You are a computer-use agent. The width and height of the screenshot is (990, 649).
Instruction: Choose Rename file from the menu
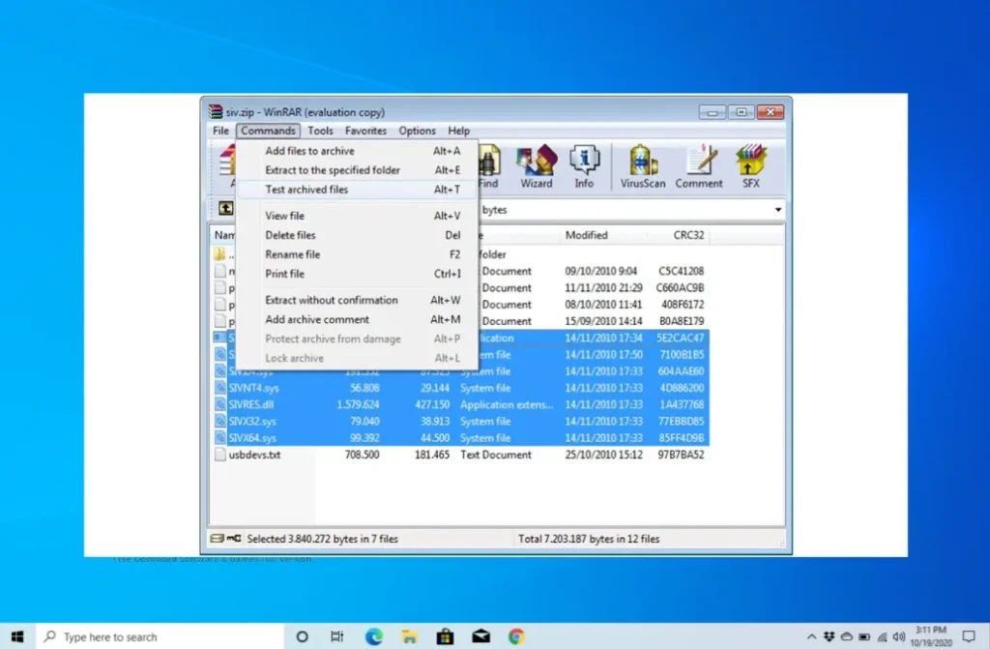293,253
